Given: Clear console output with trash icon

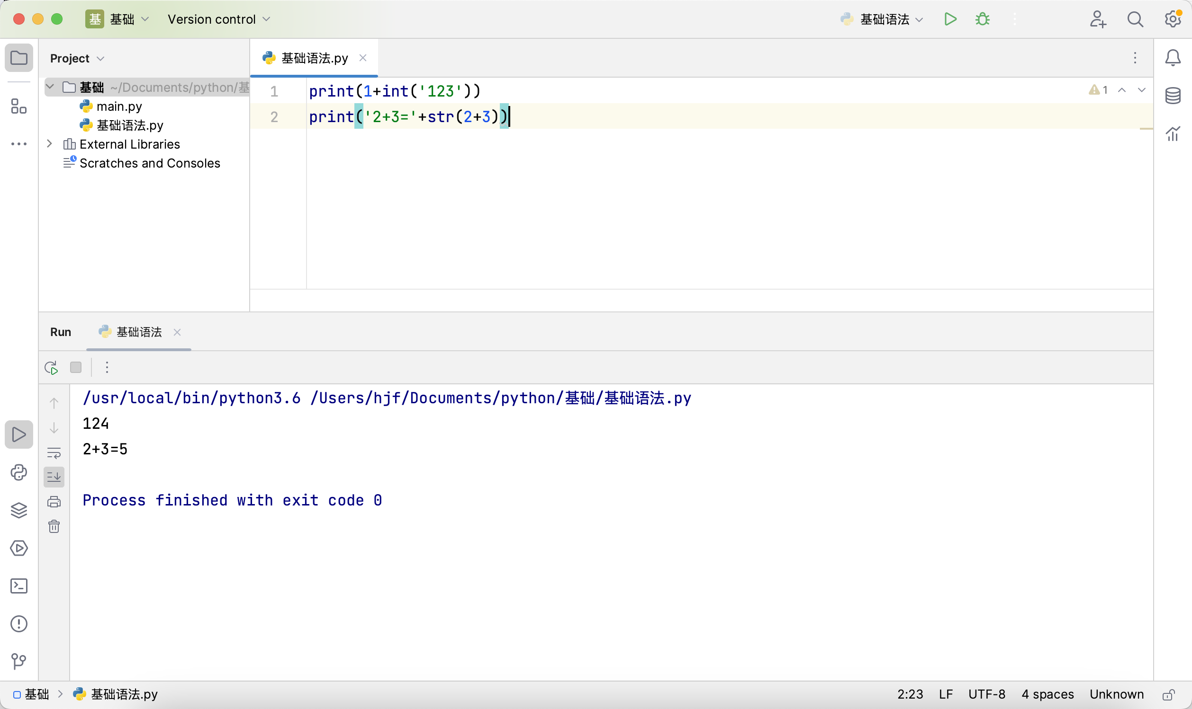Looking at the screenshot, I should (x=54, y=526).
